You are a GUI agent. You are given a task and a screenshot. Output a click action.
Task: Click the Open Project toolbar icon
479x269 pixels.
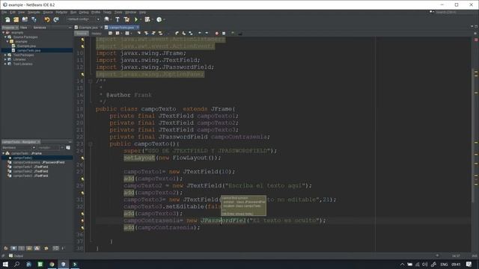point(25,19)
